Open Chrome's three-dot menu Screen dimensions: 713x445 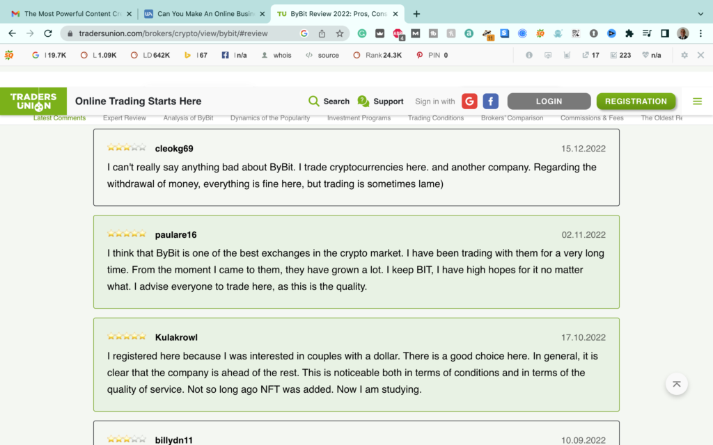click(700, 33)
